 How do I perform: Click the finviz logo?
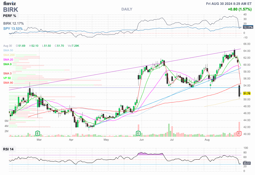coord(9,3)
